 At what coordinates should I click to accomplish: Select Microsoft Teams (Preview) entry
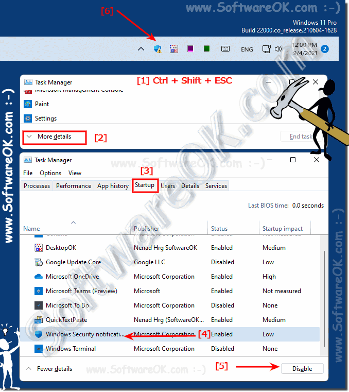point(170,291)
